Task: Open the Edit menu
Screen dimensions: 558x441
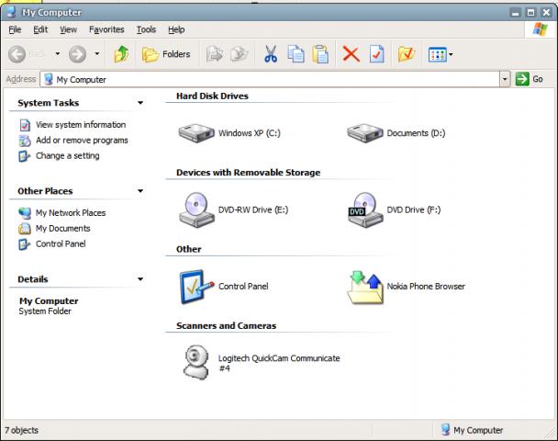Action: (x=40, y=29)
